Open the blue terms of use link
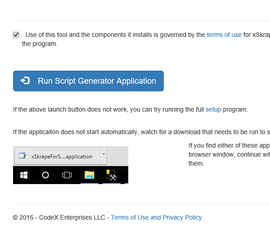Screen dimensions: 270x234 224,35
